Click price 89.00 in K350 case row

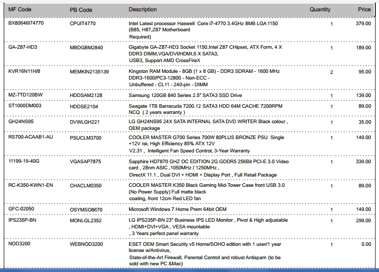(365, 186)
